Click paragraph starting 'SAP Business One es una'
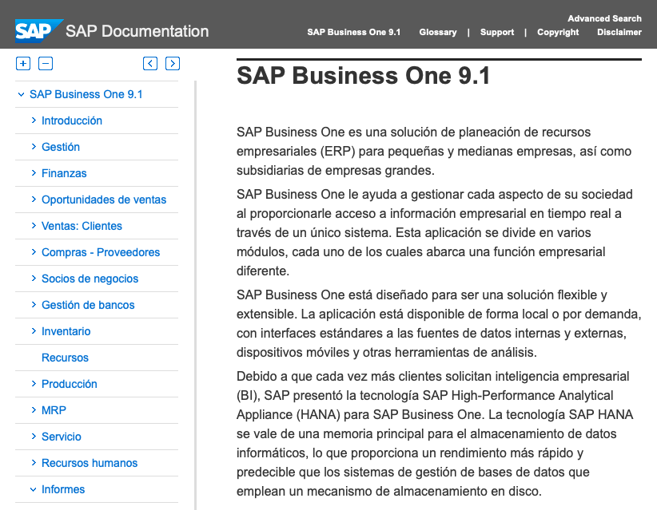Screen dimensions: 657x510 [x=434, y=151]
